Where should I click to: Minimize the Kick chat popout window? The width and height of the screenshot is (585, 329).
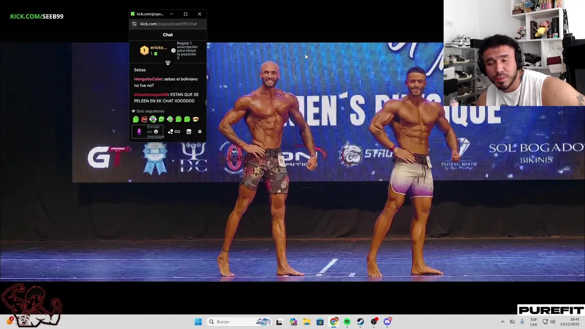[x=171, y=14]
